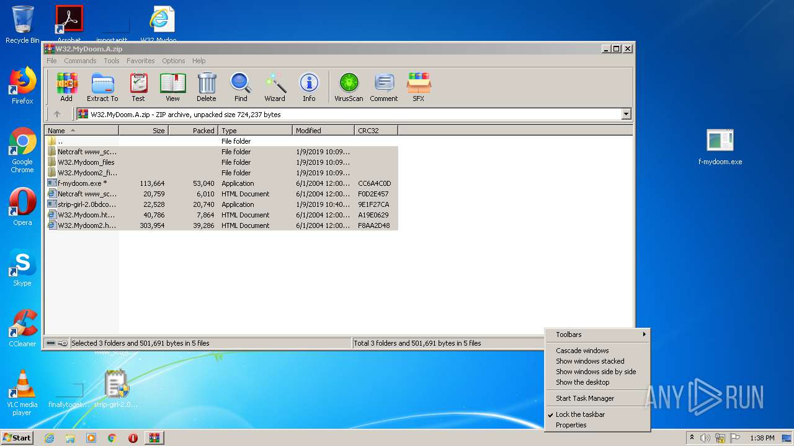794x446 pixels.
Task: Choose Show windows side by side
Action: pyautogui.click(x=597, y=372)
